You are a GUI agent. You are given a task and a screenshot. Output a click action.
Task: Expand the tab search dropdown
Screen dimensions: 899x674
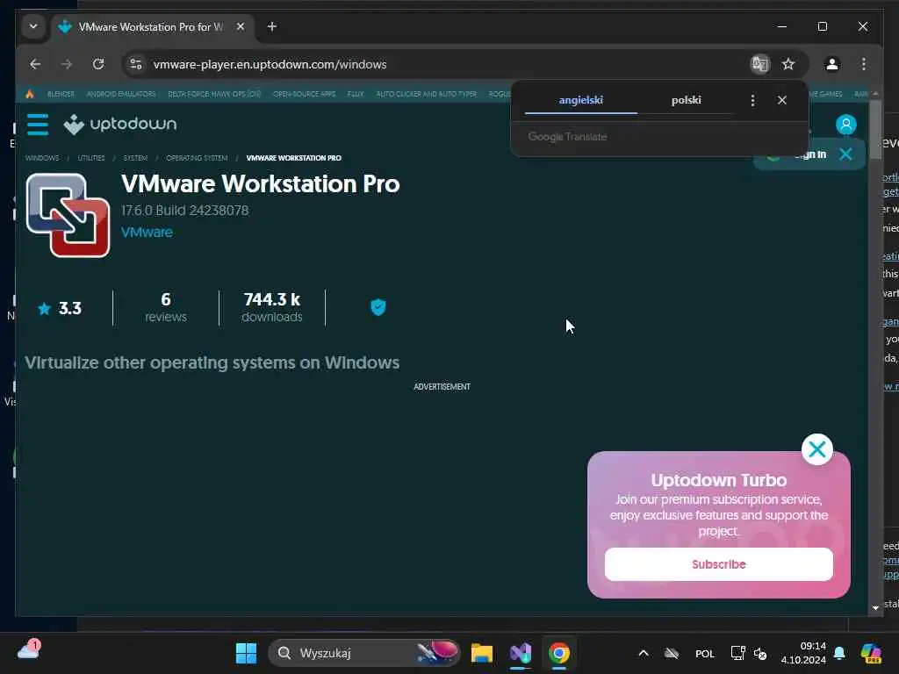click(33, 26)
